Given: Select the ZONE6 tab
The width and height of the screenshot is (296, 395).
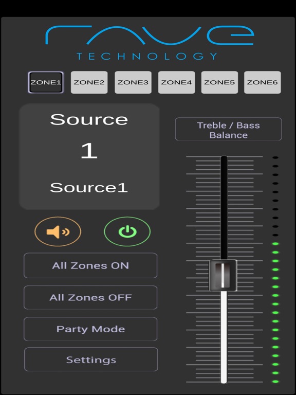Looking at the screenshot, I should pos(263,82).
